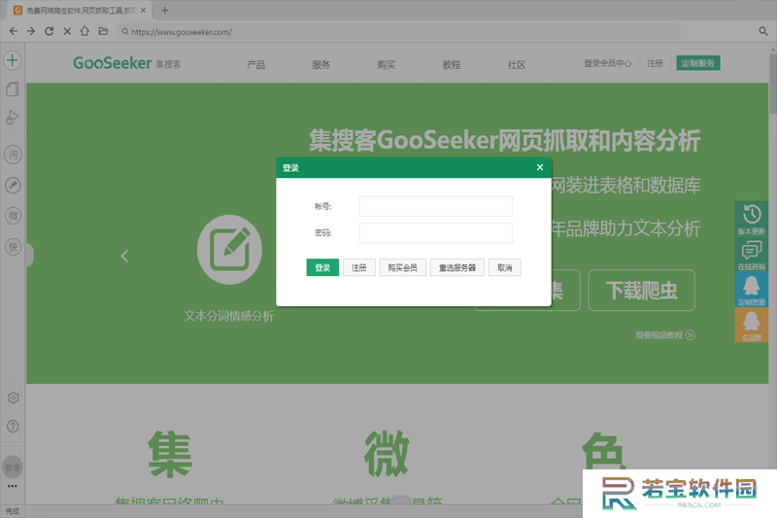Click the GooSeeker logo
Image resolution: width=777 pixels, height=518 pixels.
127,63
